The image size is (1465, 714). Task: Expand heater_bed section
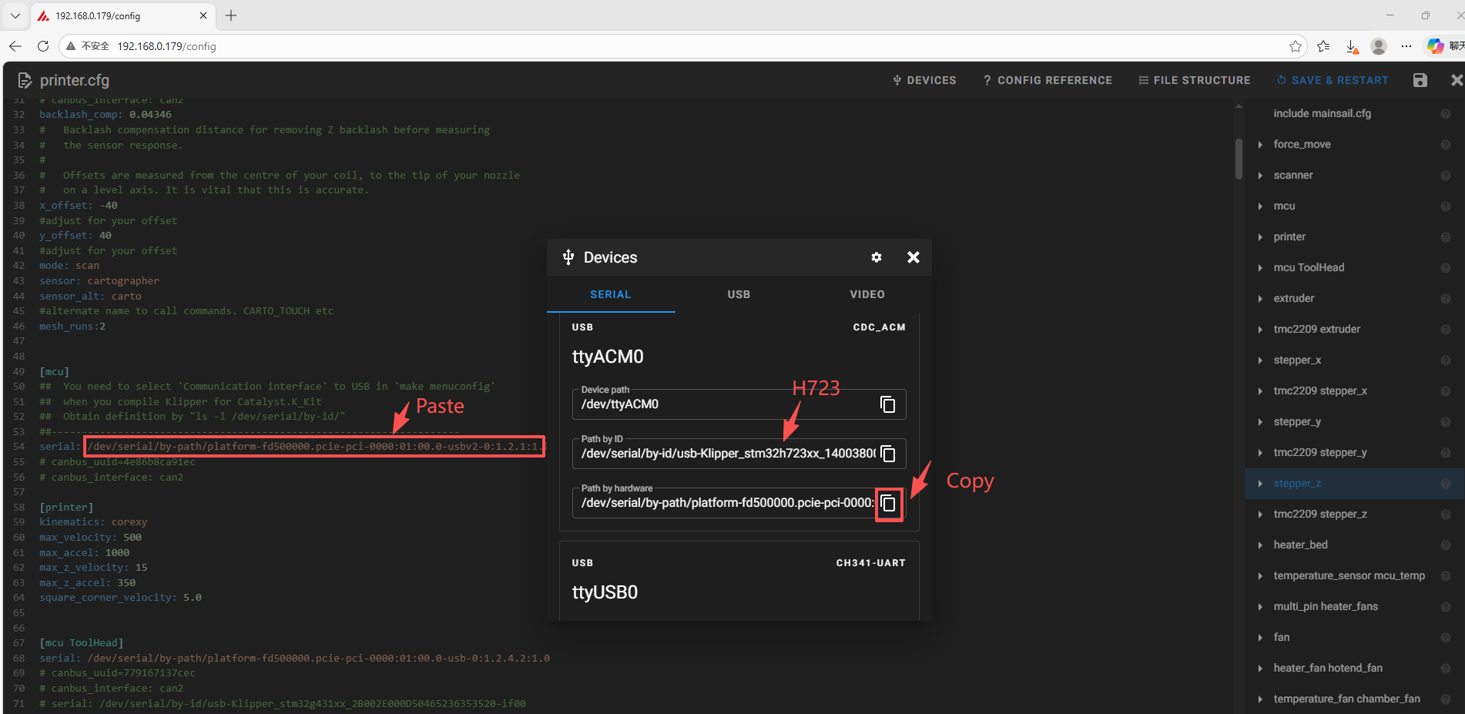1260,545
